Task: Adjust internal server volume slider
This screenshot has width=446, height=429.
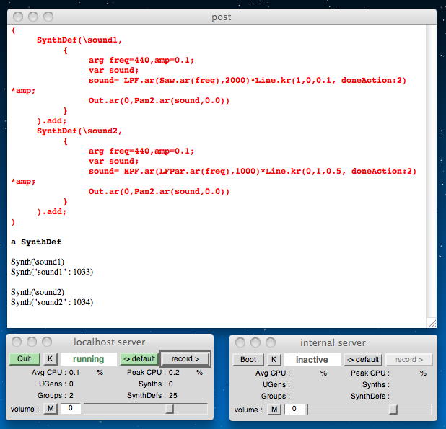Action: [x=393, y=409]
